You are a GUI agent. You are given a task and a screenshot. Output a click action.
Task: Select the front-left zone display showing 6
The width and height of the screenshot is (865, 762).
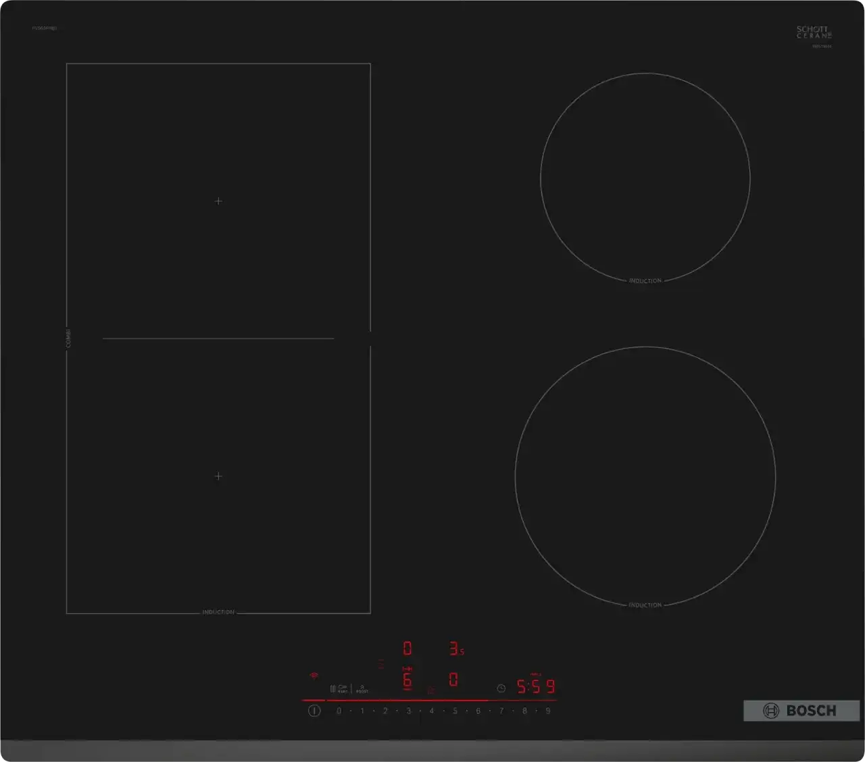[407, 680]
